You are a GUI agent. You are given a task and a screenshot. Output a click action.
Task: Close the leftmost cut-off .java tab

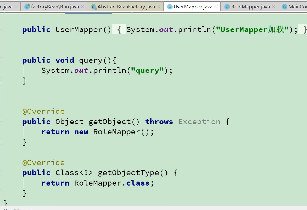pyautogui.click(x=16, y=7)
